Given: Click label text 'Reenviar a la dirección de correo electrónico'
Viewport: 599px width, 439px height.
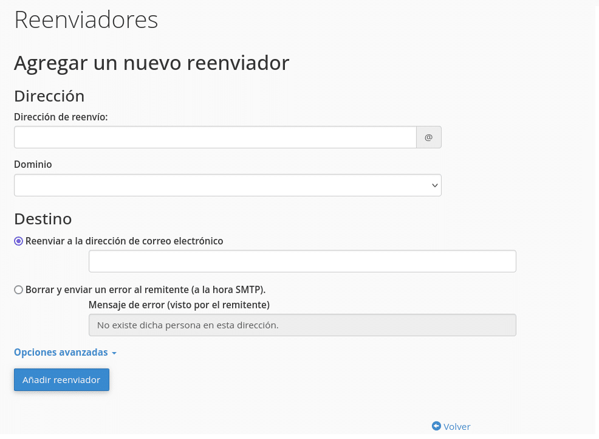Looking at the screenshot, I should click(125, 241).
